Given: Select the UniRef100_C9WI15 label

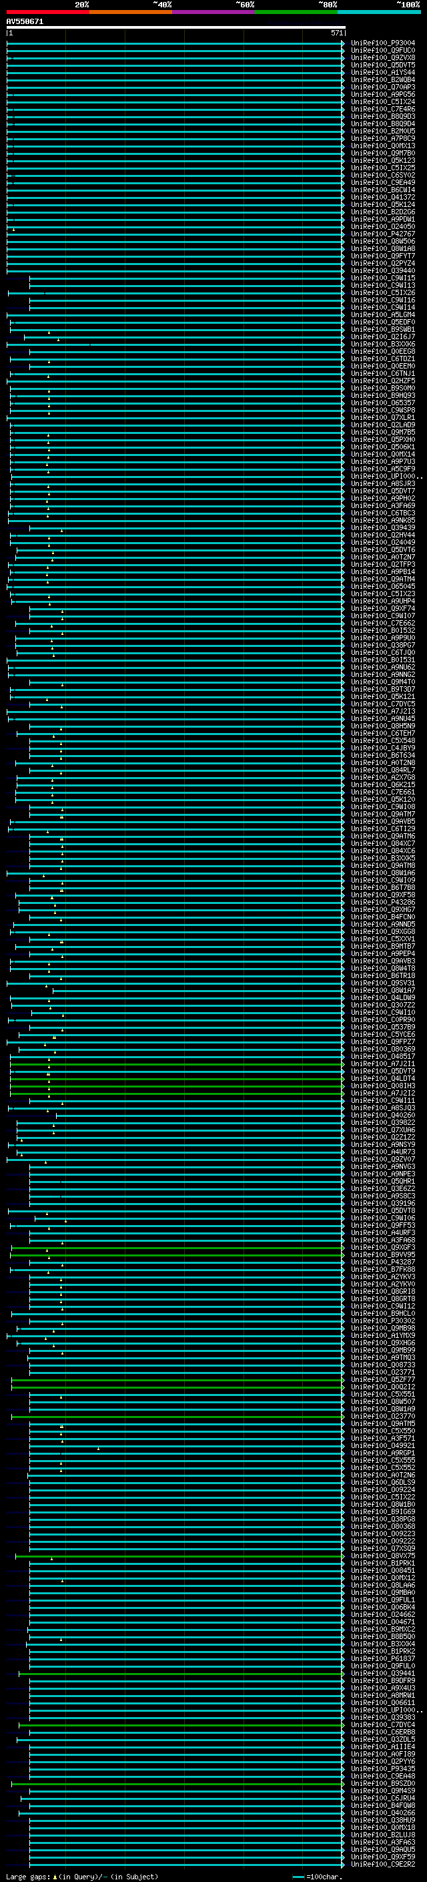Looking at the screenshot, I should pos(383,278).
